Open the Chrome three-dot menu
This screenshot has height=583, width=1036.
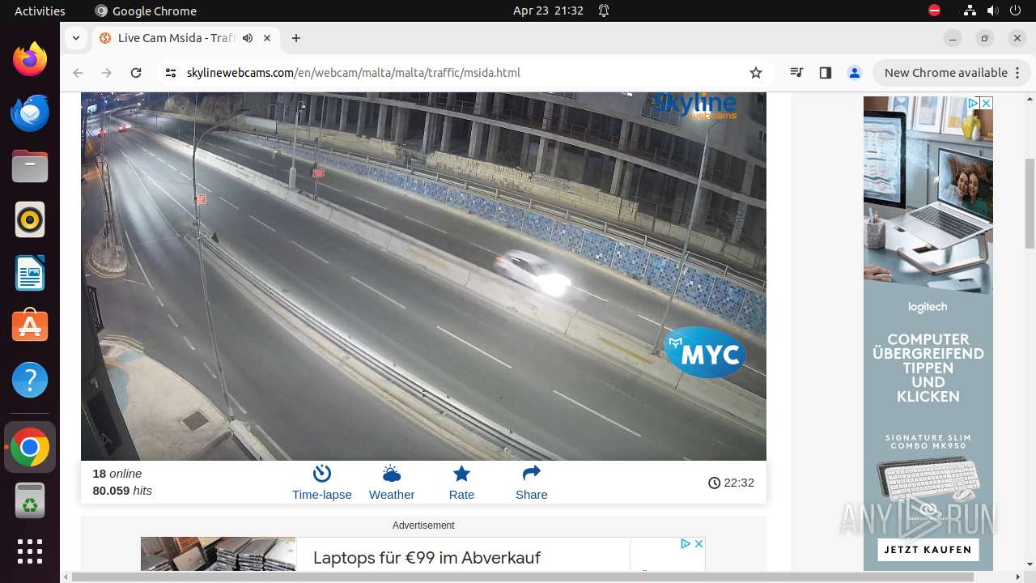[1017, 73]
